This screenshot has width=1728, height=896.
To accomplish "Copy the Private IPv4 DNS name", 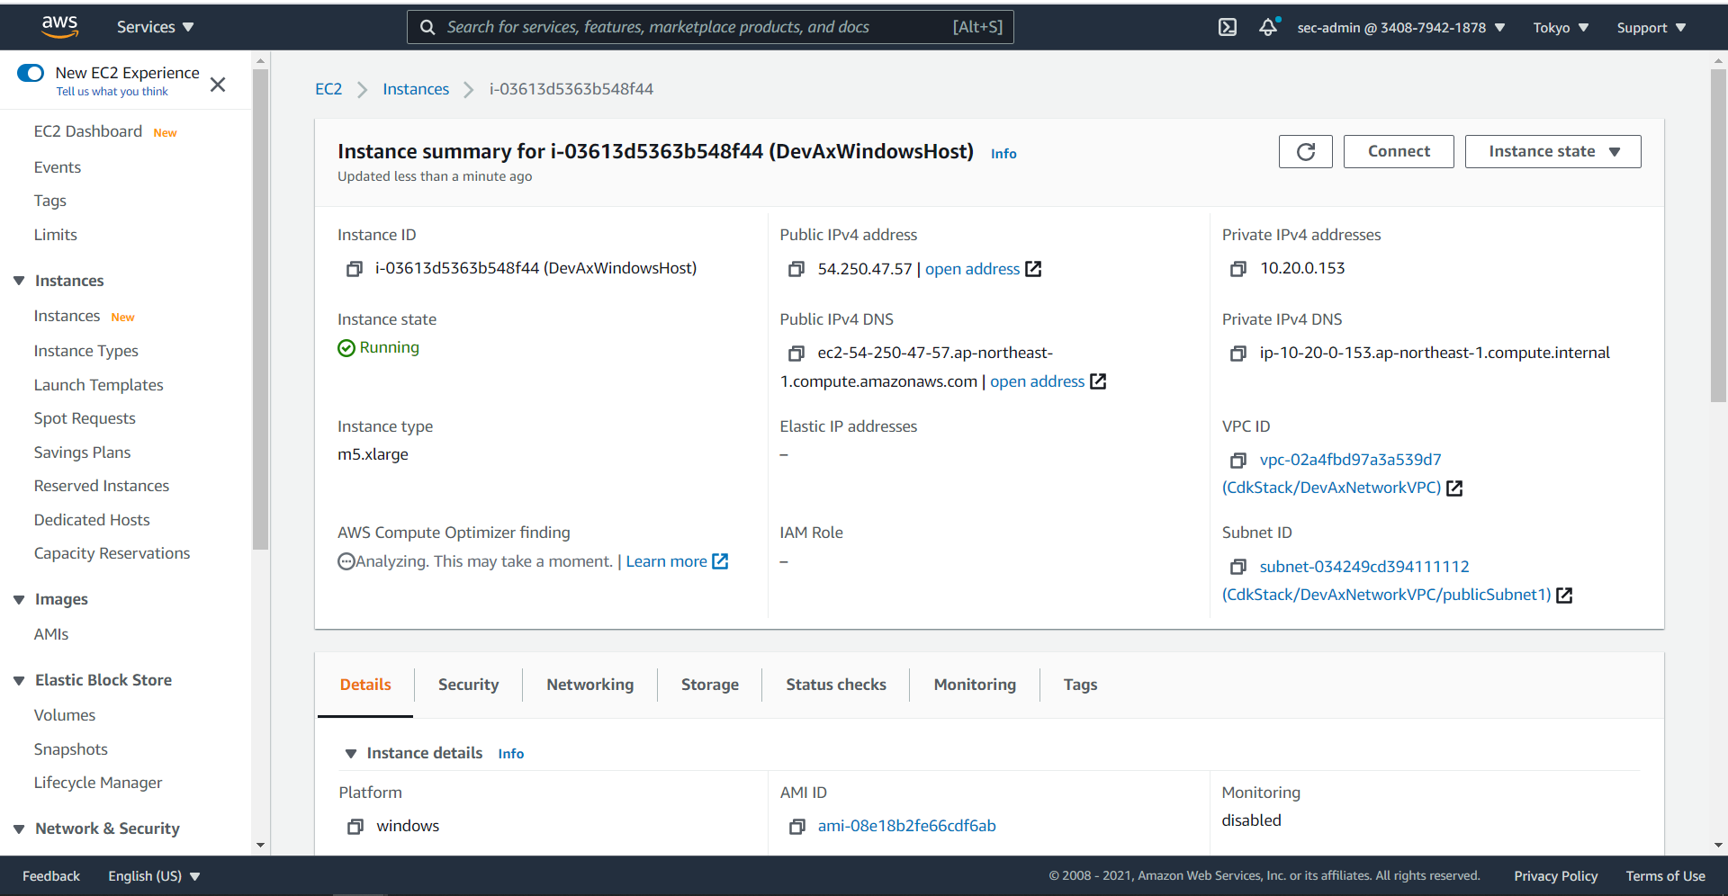I will (x=1238, y=354).
